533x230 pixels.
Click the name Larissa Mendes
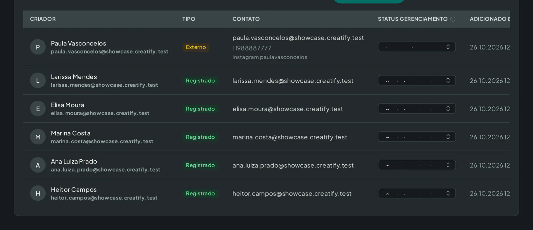[74, 77]
